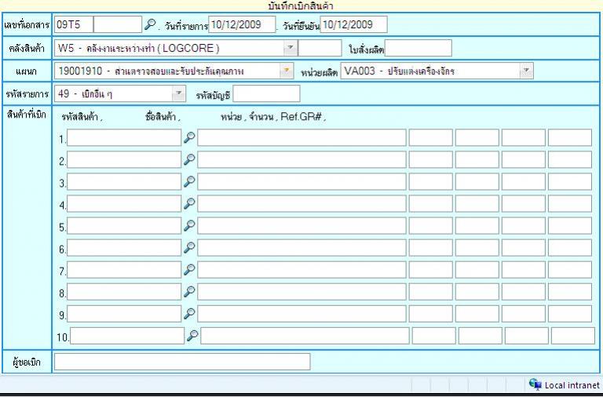The width and height of the screenshot is (603, 397).
Task: Click the document number search magnifier icon
Action: 150,24
